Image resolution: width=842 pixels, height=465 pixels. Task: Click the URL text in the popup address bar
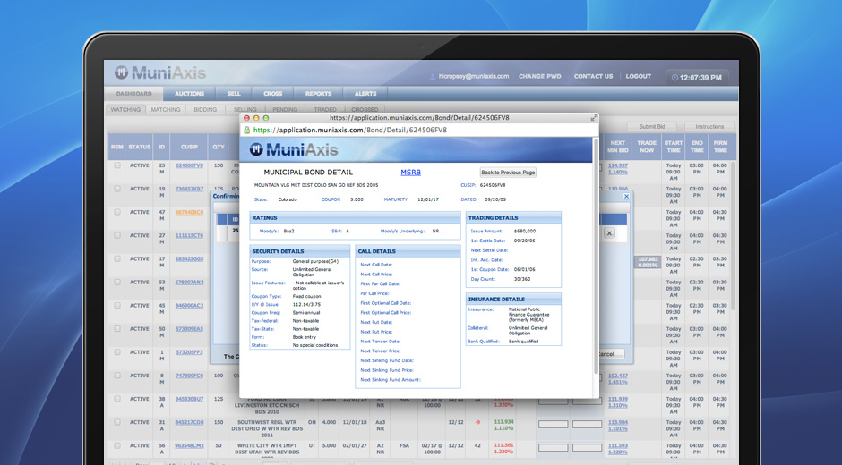(x=349, y=130)
